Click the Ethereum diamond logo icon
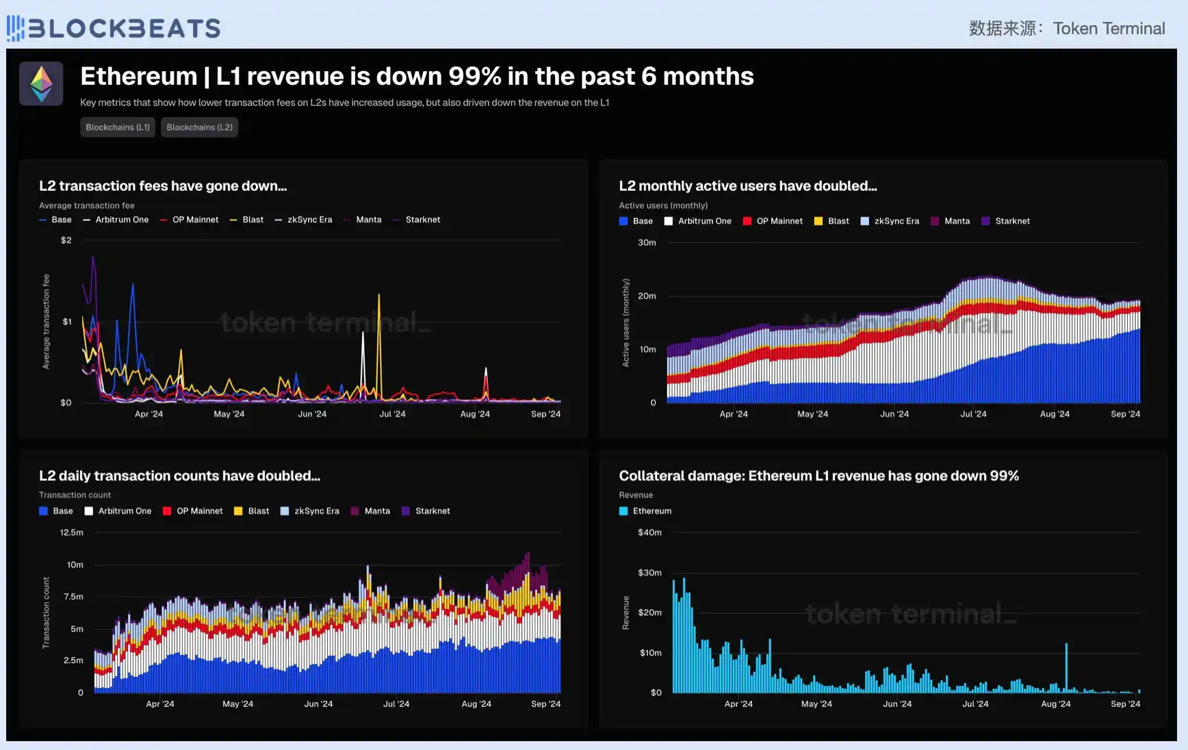 41,83
